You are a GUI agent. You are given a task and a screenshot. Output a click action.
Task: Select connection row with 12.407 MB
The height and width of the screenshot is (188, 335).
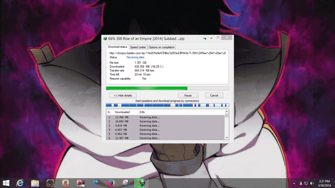(x=166, y=138)
